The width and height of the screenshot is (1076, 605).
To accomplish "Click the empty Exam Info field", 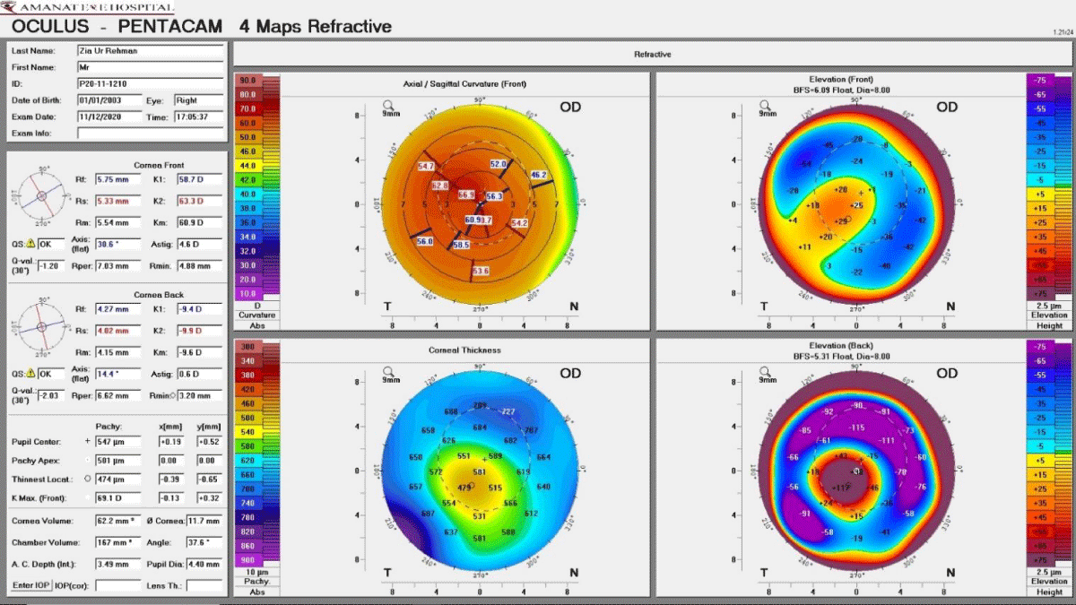I will [x=150, y=134].
